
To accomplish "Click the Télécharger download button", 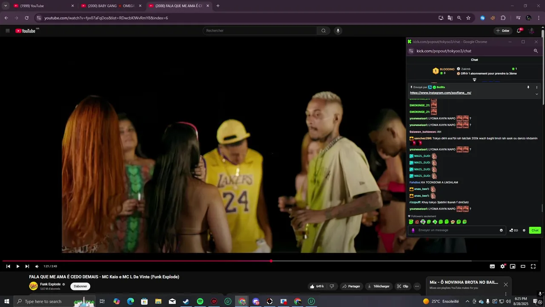I will (x=379, y=287).
